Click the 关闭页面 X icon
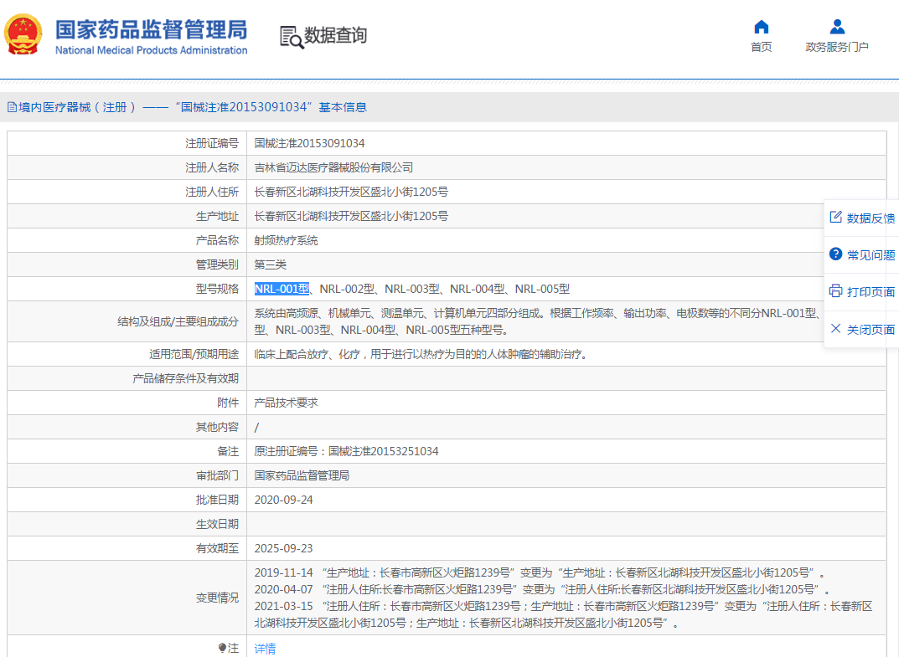Image resolution: width=899 pixels, height=657 pixels. 836,328
